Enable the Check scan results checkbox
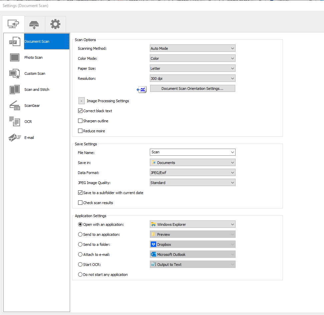The image size is (324, 315). pos(80,203)
